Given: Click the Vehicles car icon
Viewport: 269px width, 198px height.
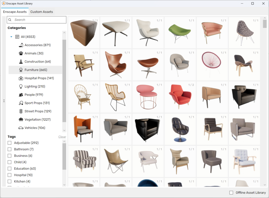Looking at the screenshot, I should click(21, 128).
